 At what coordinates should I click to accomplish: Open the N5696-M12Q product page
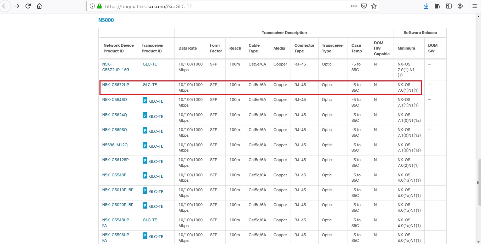(x=115, y=145)
